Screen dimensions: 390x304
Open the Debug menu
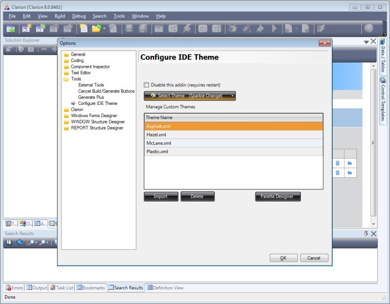79,16
